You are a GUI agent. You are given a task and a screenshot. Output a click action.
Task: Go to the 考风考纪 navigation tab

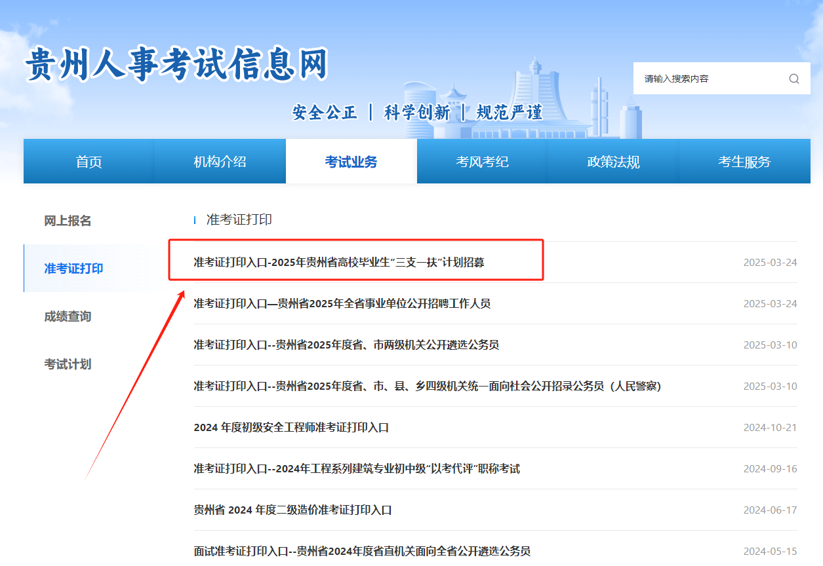pyautogui.click(x=483, y=162)
